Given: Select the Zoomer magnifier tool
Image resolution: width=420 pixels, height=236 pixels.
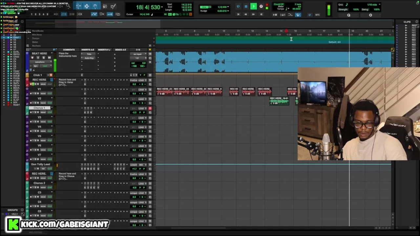Looking at the screenshot, I should (68, 6).
